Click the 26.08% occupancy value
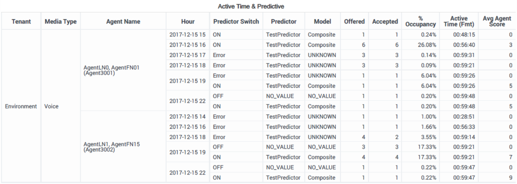 tap(427, 45)
